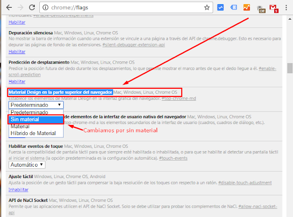The height and width of the screenshot is (217, 293).
Task: Click Depuración silenciosa heading
Action: coord(31,33)
